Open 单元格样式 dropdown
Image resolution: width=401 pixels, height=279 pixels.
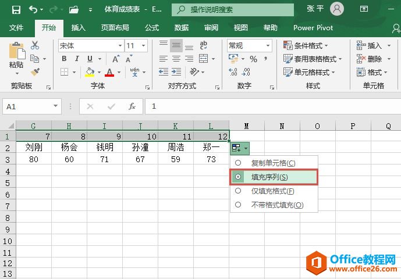click(309, 72)
